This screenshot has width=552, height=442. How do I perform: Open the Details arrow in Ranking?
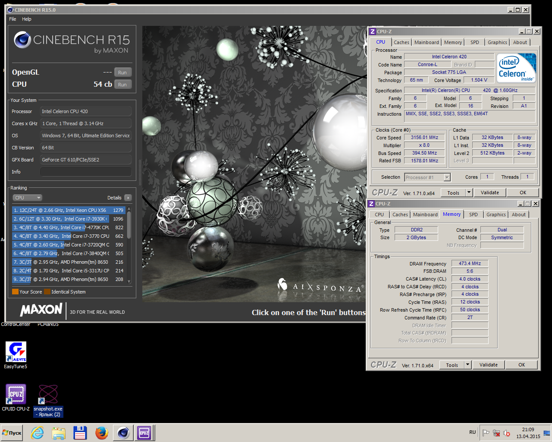128,198
